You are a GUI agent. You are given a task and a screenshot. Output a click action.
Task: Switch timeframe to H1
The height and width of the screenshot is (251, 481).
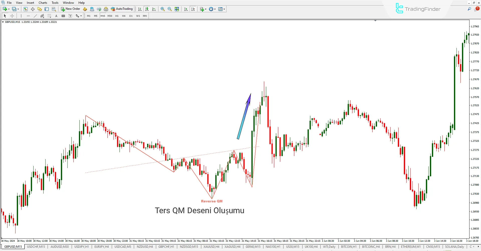tap(117, 16)
